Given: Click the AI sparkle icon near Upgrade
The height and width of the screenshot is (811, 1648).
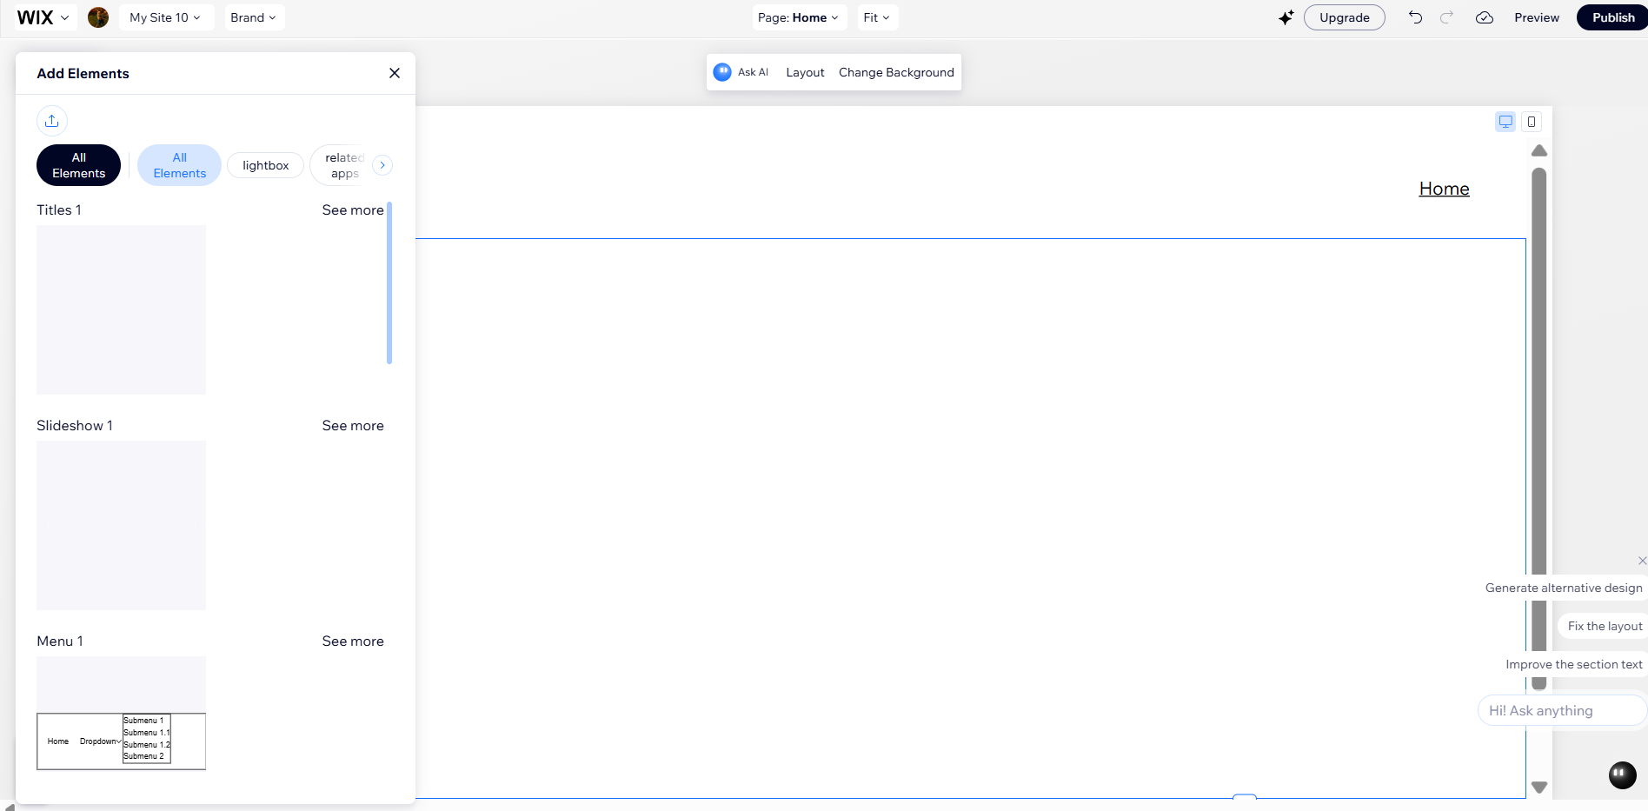Looking at the screenshot, I should [1286, 17].
